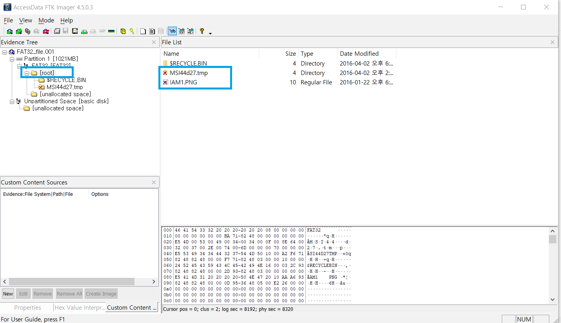Image resolution: width=561 pixels, height=323 pixels.
Task: Select Unpartitioned Space [basic disk] in the tree
Action: click(x=66, y=101)
